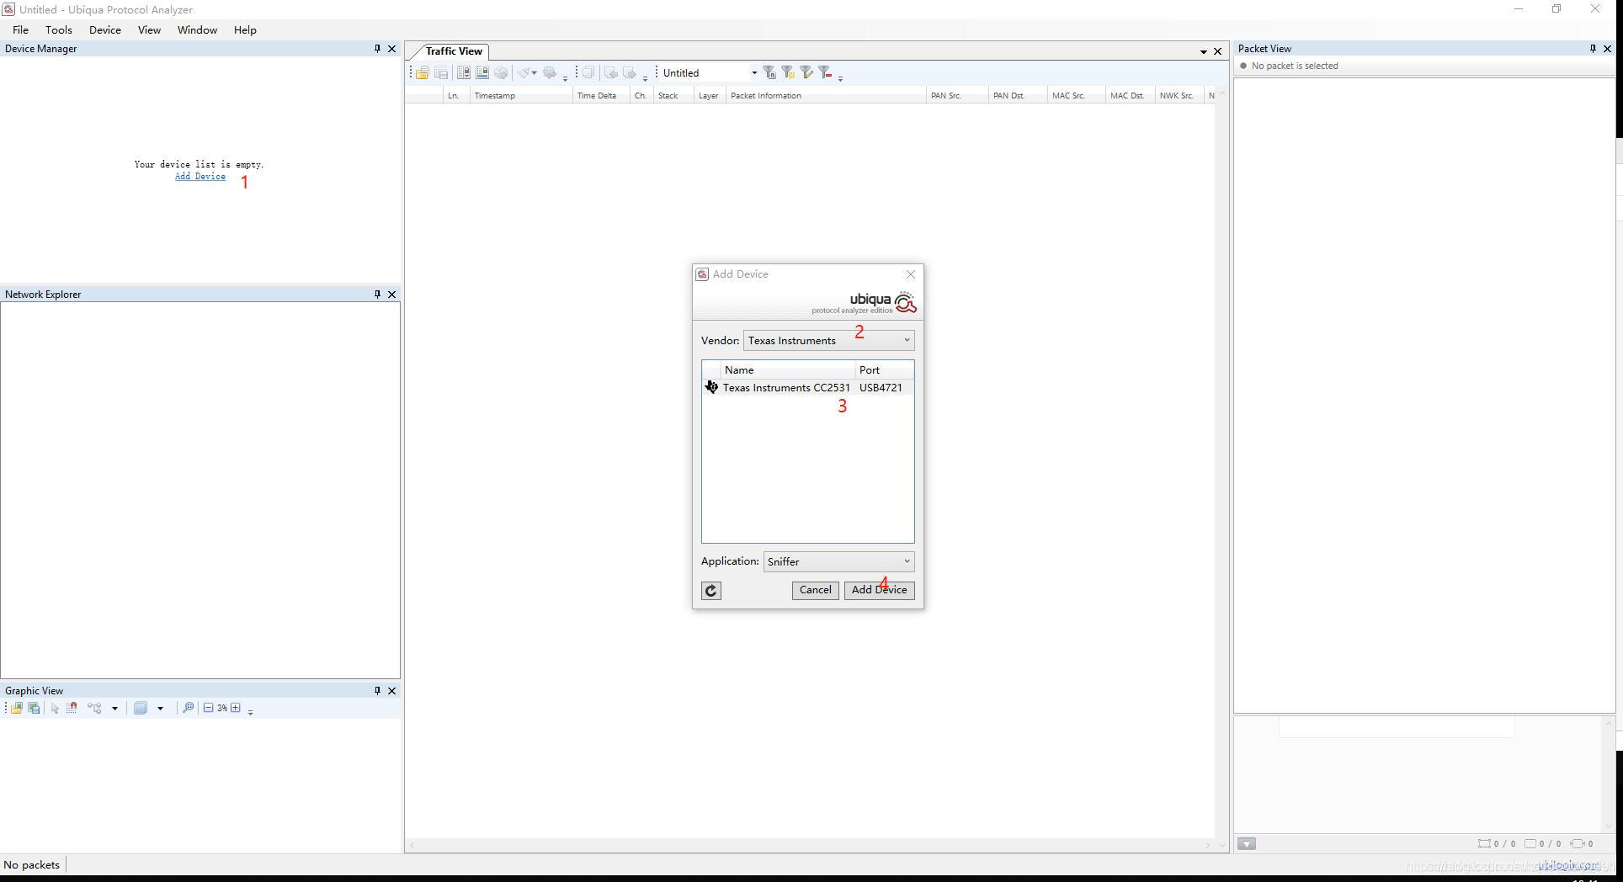Click the save capture icon in Traffic View toolbar
This screenshot has width=1623, height=882.
pos(441,73)
